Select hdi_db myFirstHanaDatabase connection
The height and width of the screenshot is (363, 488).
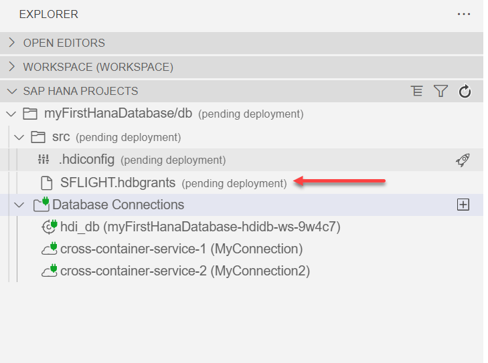click(x=200, y=227)
